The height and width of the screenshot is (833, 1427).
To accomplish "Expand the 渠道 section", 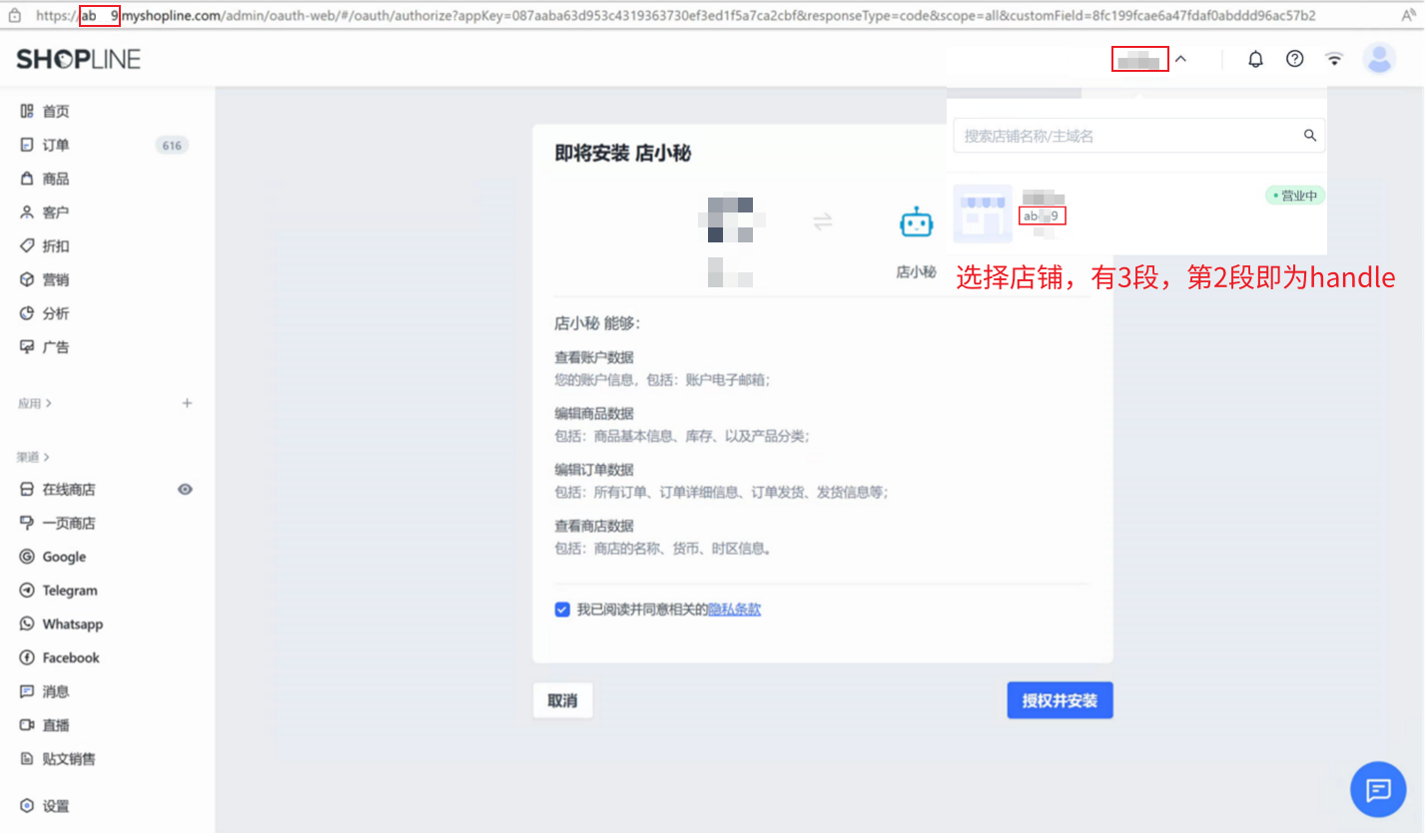I will coord(34,457).
